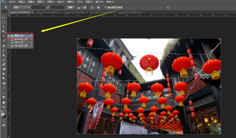Click the Clear button in options bar
Viewport: 236px width, 138px height.
point(70,7)
